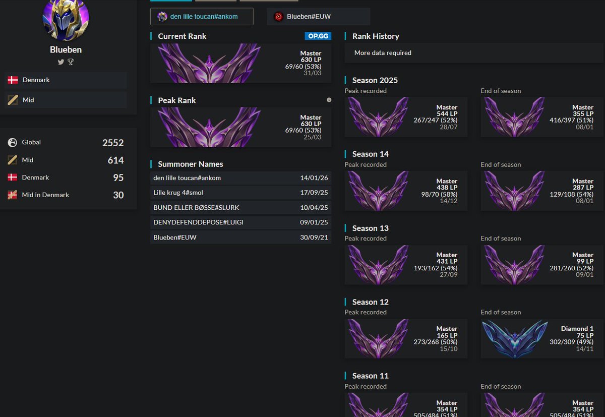Click Season 14 peak recorded Master emblem

coord(379,191)
